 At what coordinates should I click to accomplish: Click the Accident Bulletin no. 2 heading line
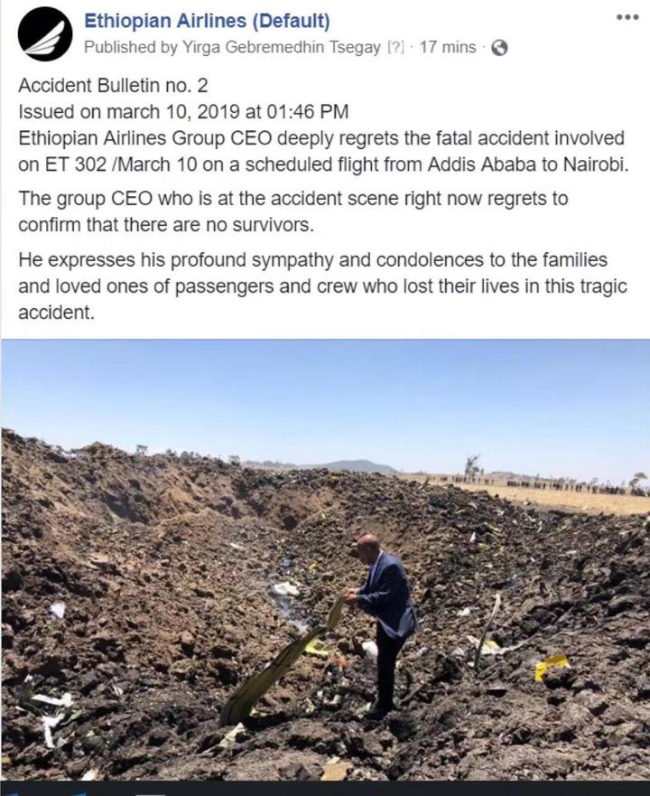pos(113,85)
